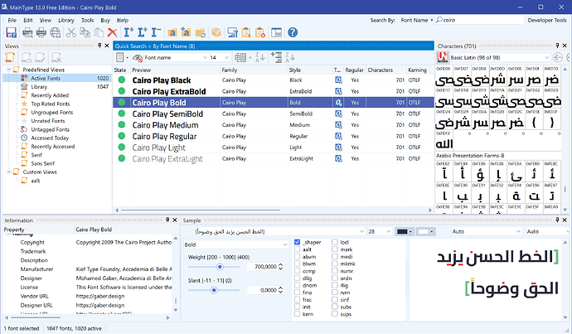Image resolution: width=572 pixels, height=334 pixels.
Task: Click the Save icon in the main toolbar
Action: tap(11, 32)
